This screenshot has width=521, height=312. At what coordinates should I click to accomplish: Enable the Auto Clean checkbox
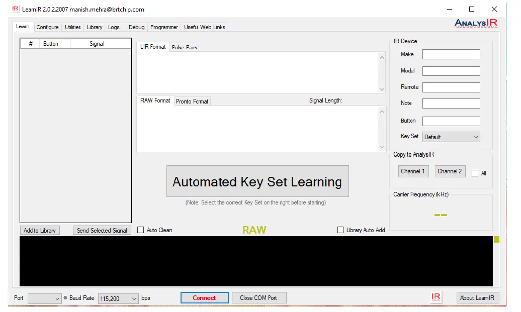coord(141,230)
